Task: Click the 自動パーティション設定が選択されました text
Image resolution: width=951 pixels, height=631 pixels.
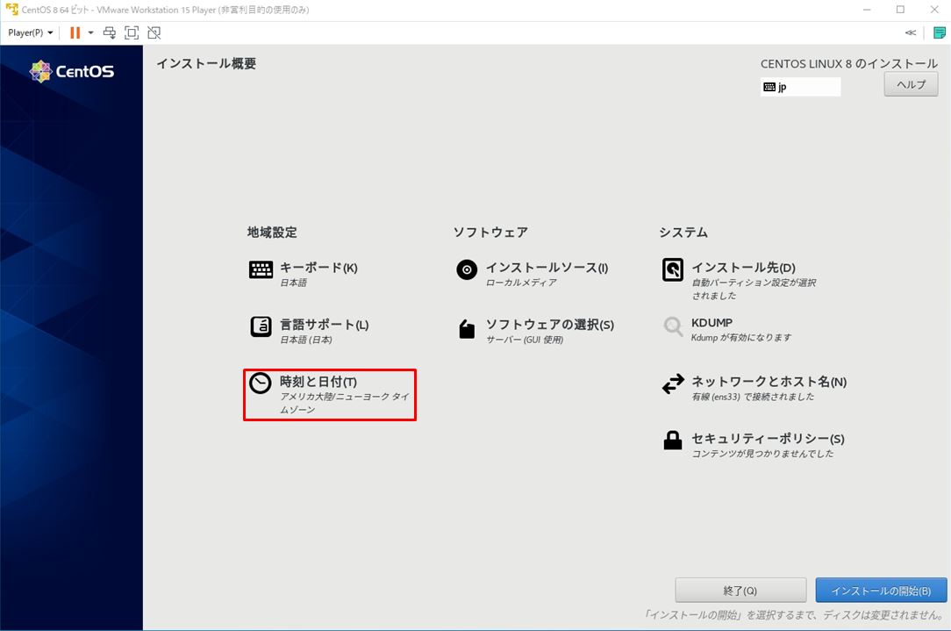Action: pyautogui.click(x=754, y=289)
